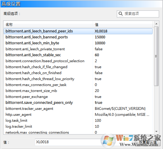Screen dimensions: 163x149
Task: Select http.user_agent row
Action: point(78,115)
